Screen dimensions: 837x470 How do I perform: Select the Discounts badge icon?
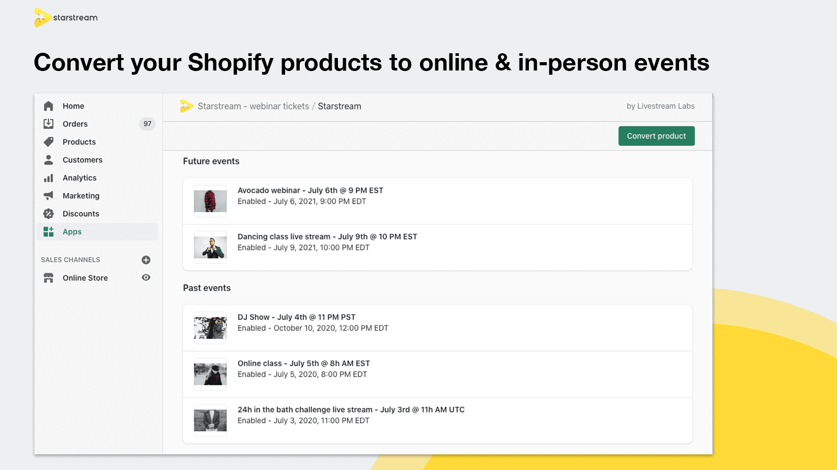[48, 213]
